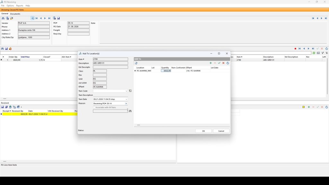Click the highlighted toggle view icon in the top toolbar

click(32, 18)
